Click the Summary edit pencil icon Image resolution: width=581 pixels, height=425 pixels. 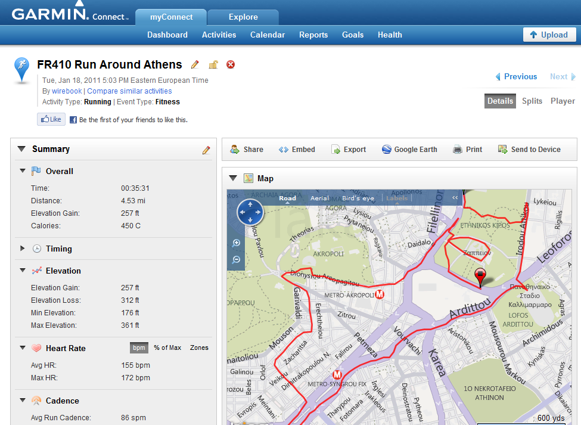[206, 150]
